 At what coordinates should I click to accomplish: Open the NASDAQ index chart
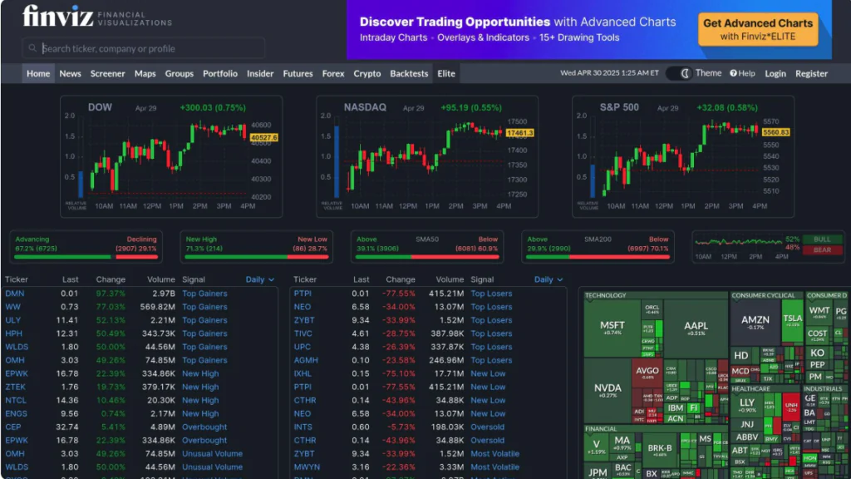[x=427, y=156]
